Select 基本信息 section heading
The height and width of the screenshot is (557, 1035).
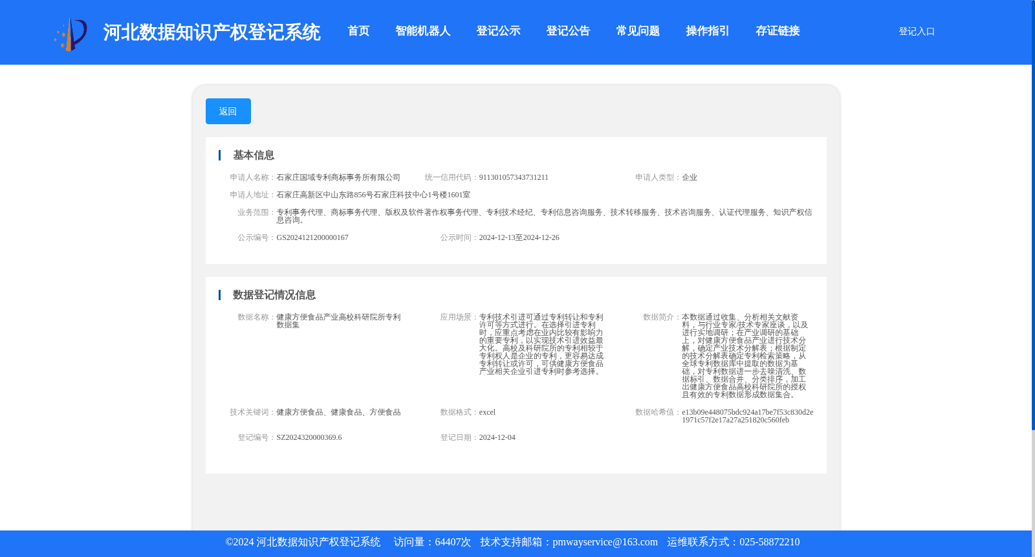[x=254, y=155]
